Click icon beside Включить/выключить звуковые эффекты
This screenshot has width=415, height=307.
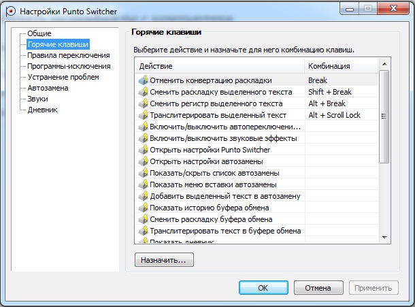(143, 138)
